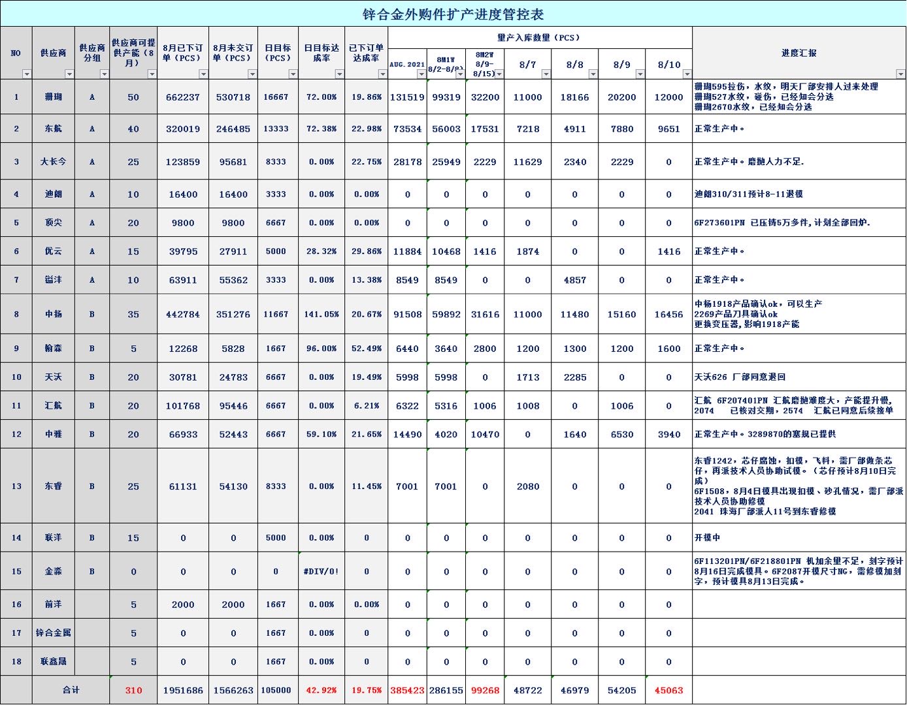The width and height of the screenshot is (907, 705).
Task: Open the 已下订单达成率 filter dropdown
Action: 382,74
